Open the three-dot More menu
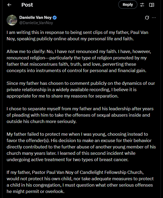Screen dimensions: 163x198 click(154, 18)
